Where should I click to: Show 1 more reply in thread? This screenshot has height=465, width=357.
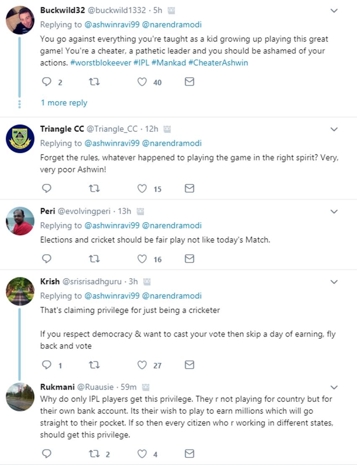point(64,103)
